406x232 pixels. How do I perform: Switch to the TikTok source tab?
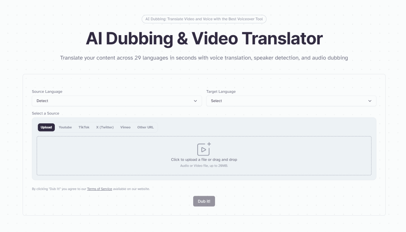point(84,127)
